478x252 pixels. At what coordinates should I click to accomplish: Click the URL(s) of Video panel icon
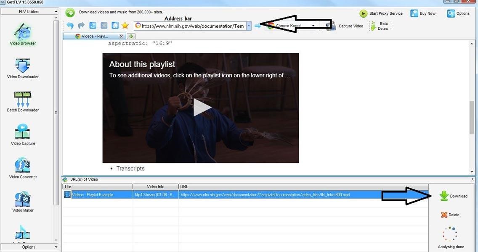tap(65, 180)
